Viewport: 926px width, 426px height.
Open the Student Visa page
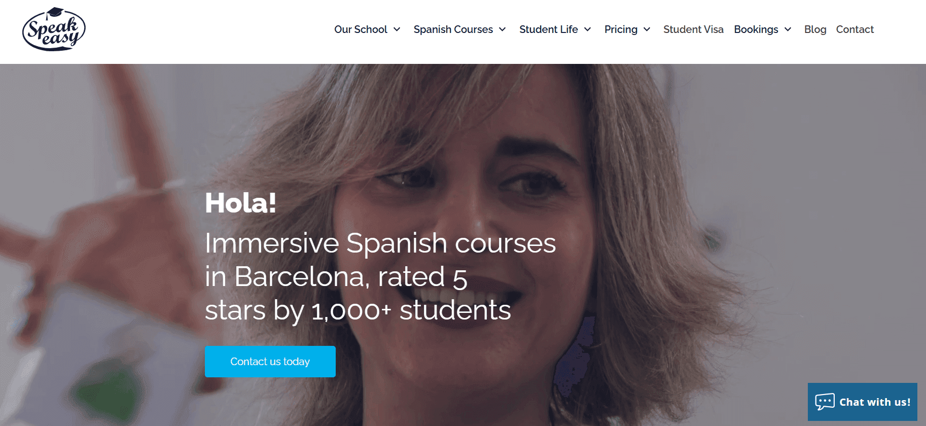(693, 29)
